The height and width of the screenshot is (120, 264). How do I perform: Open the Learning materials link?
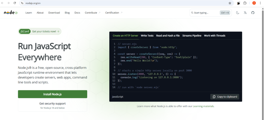pyautogui.click(x=203, y=106)
